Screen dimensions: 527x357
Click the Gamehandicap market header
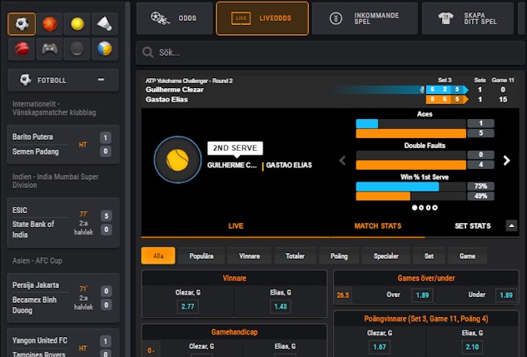tap(234, 332)
